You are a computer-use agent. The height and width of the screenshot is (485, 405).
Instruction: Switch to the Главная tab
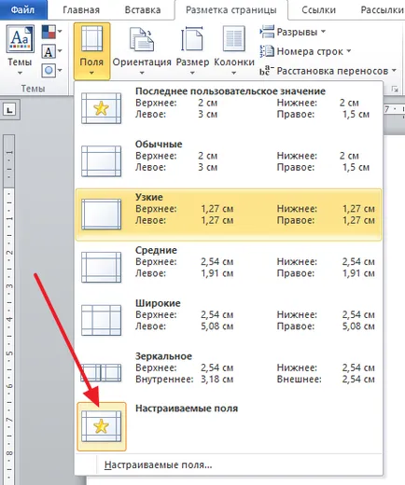tap(81, 10)
